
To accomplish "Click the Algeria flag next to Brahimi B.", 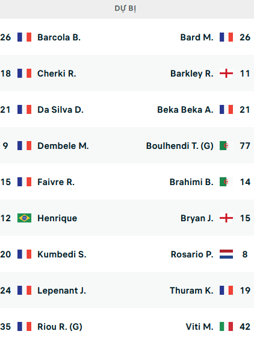I will pos(226,182).
